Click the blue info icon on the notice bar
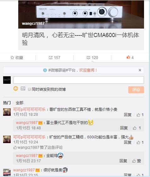 point(45,70)
